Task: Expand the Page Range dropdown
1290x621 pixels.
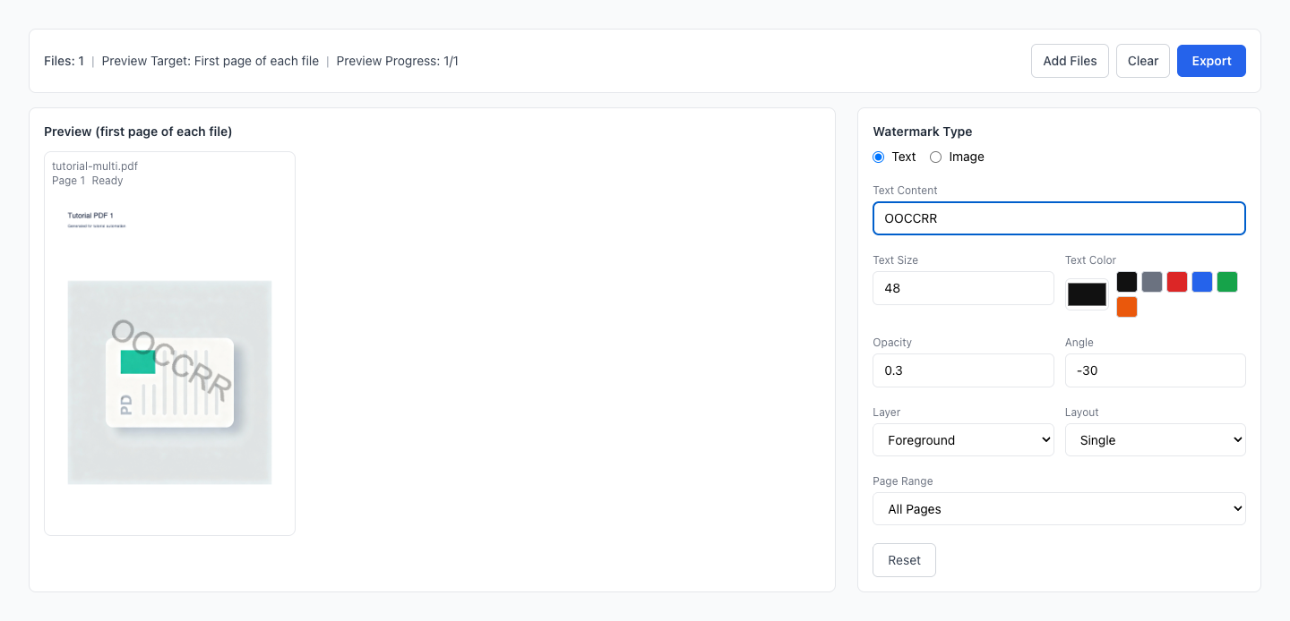Action: (x=1059, y=509)
